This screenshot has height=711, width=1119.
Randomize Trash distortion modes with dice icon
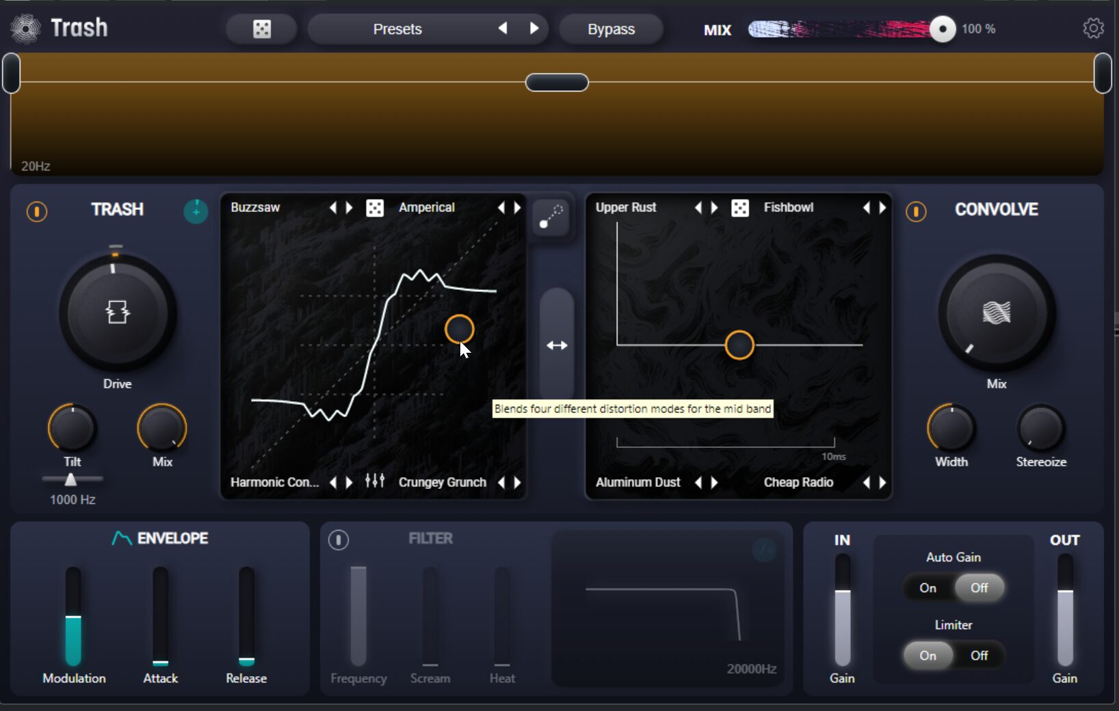click(375, 208)
